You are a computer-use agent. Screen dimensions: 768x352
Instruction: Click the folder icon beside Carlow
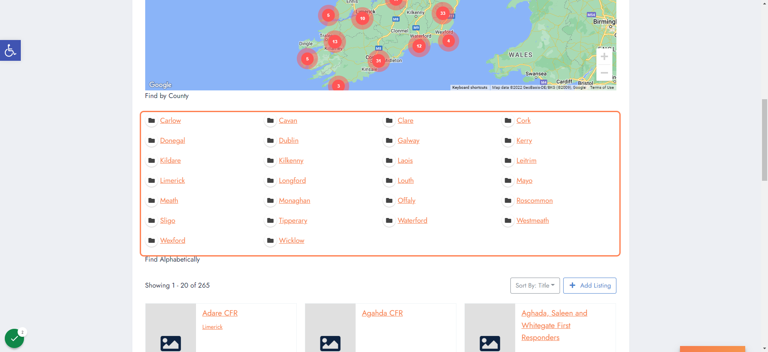tap(152, 120)
